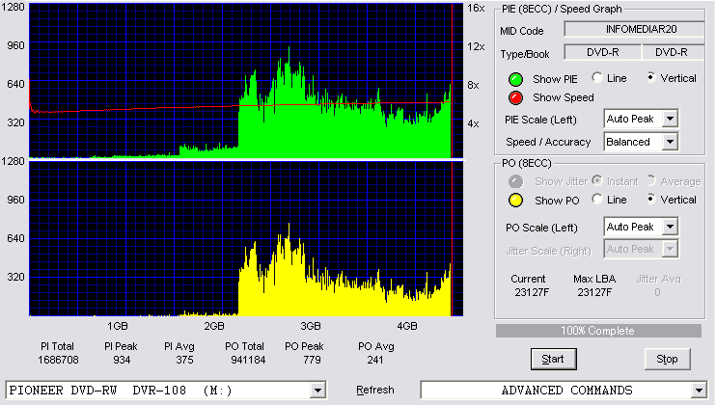Image resolution: width=716 pixels, height=405 pixels.
Task: Click the 3GB axis label
Action: (x=311, y=326)
